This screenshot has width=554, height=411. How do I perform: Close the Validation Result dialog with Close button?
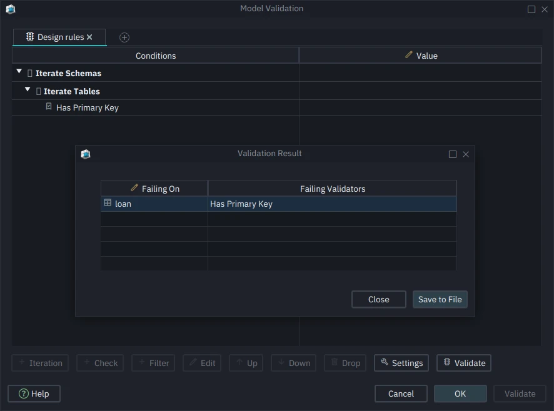379,299
